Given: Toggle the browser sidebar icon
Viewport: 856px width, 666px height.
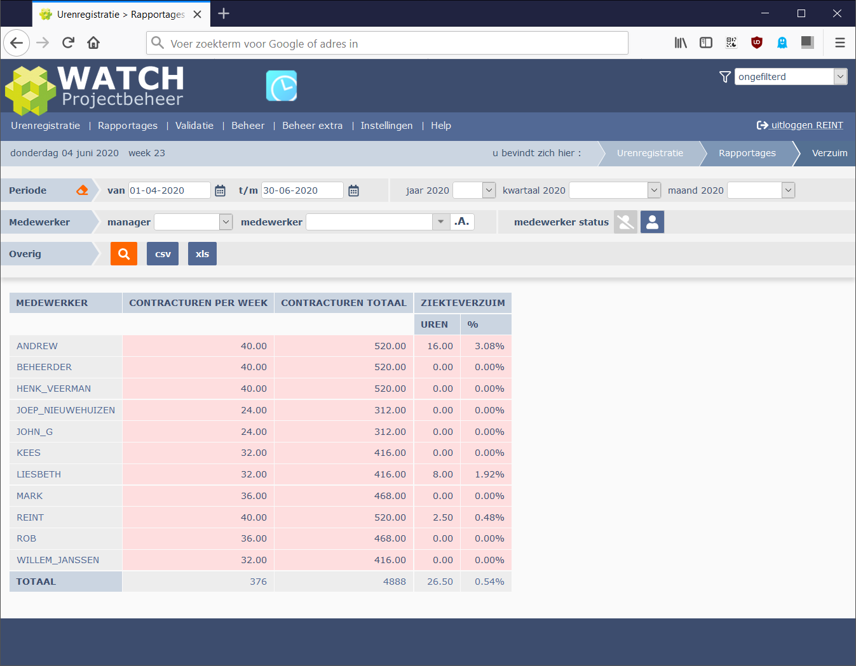Looking at the screenshot, I should point(706,43).
